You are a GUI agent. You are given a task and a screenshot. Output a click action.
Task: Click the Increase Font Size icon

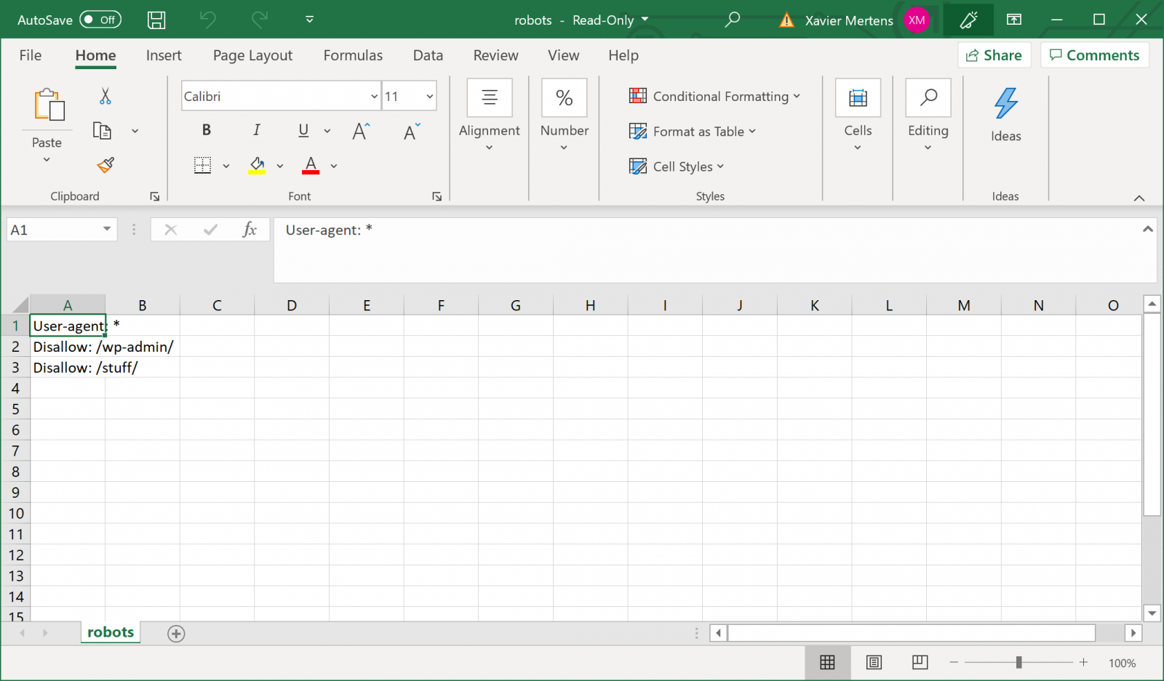(x=361, y=132)
